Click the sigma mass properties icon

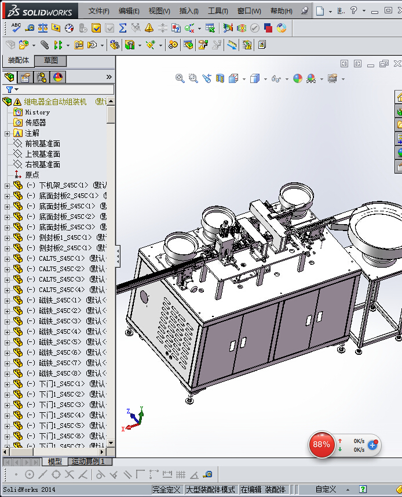pos(123,27)
